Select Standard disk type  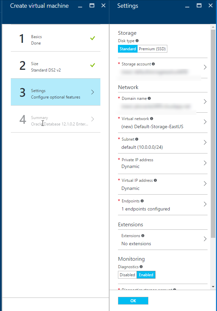click(x=128, y=49)
